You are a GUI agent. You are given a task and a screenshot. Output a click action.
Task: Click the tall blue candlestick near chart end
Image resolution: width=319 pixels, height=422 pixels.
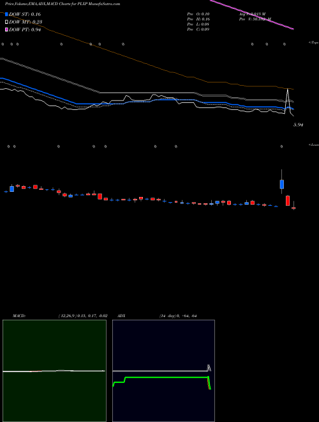click(x=281, y=184)
